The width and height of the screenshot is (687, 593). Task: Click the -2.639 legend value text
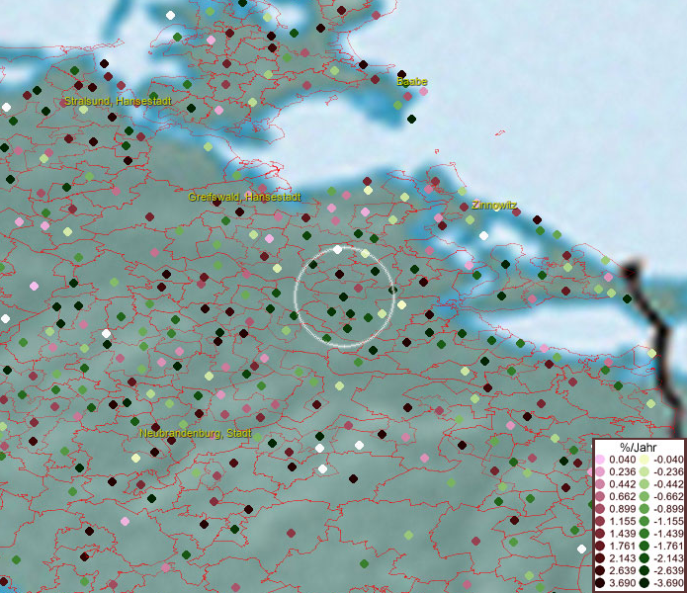(x=668, y=570)
